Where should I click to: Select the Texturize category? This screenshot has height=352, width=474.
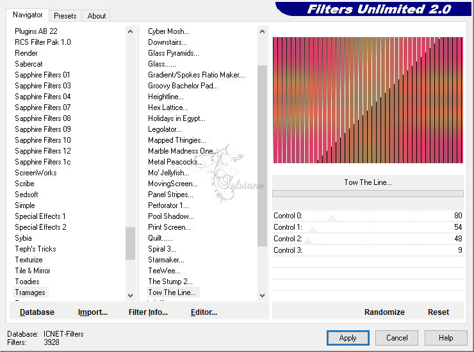(29, 260)
